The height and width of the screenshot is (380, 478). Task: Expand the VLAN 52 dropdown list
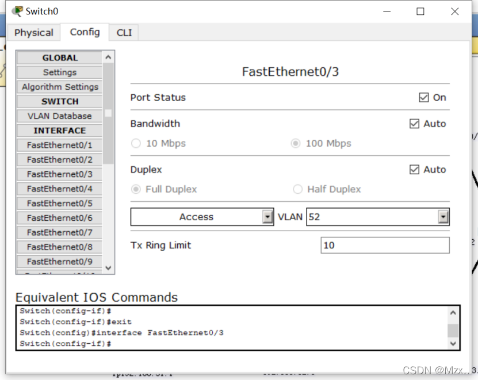[x=443, y=217]
